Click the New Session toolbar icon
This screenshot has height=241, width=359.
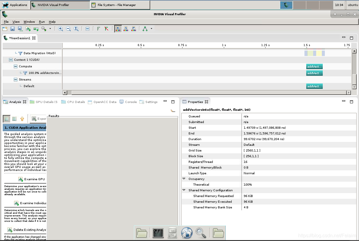click(x=5, y=28)
